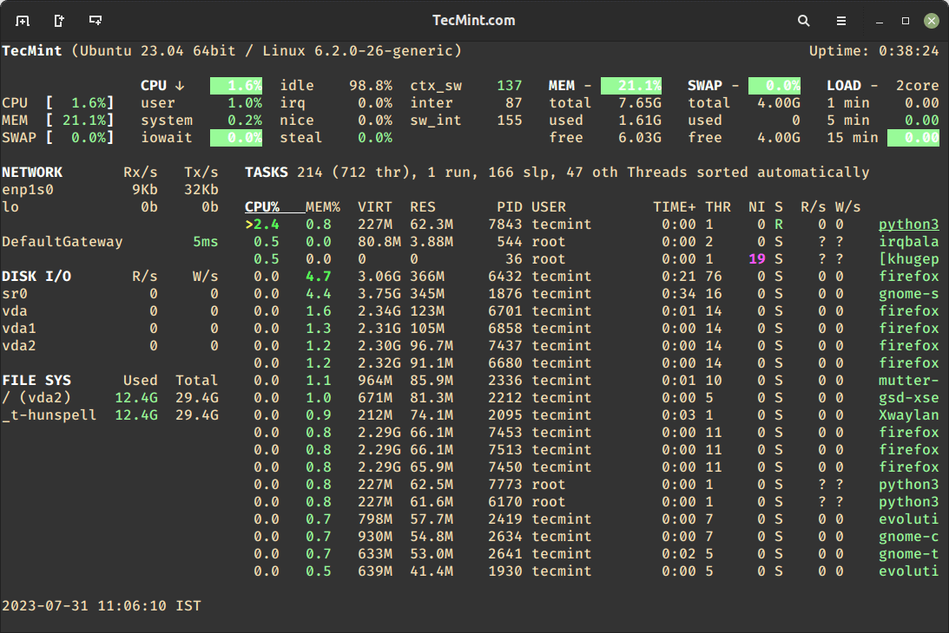The height and width of the screenshot is (633, 949).
Task: Click the firefox process row with PID 6432
Action: [908, 277]
